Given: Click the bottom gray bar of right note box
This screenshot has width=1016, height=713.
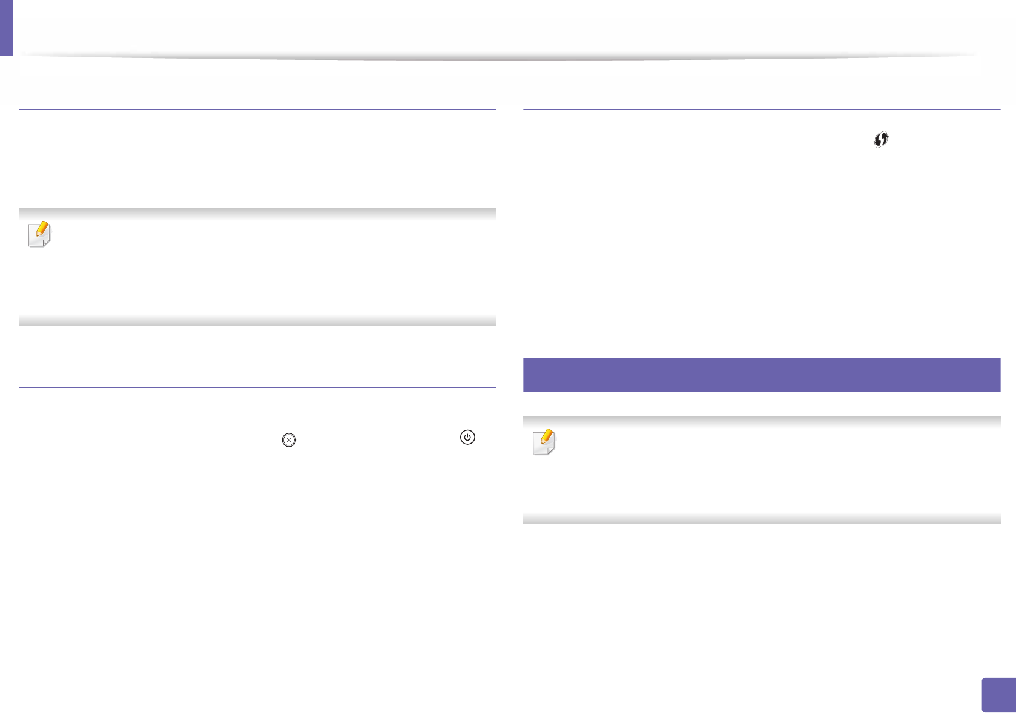Looking at the screenshot, I should click(x=761, y=519).
